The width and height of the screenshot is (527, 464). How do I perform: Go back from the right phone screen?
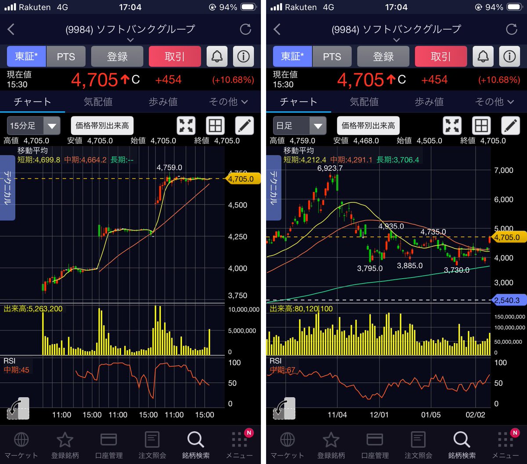(x=278, y=29)
